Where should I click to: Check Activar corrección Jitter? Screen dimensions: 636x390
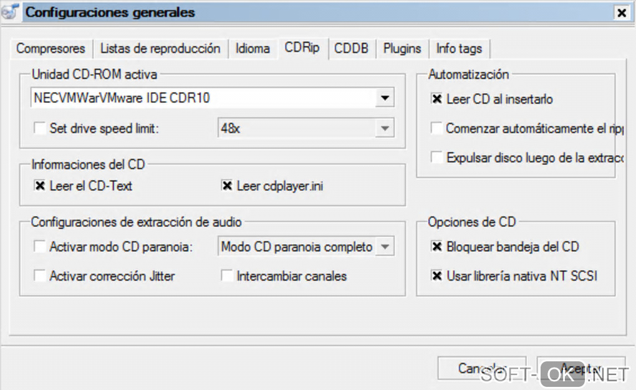40,275
